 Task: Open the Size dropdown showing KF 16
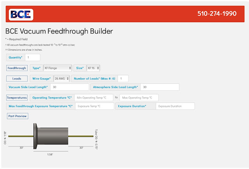click(93, 68)
